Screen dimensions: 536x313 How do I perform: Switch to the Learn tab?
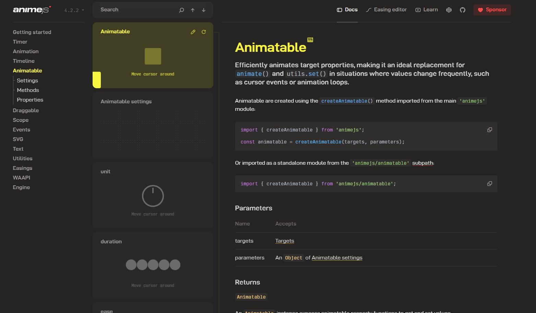coord(427,10)
